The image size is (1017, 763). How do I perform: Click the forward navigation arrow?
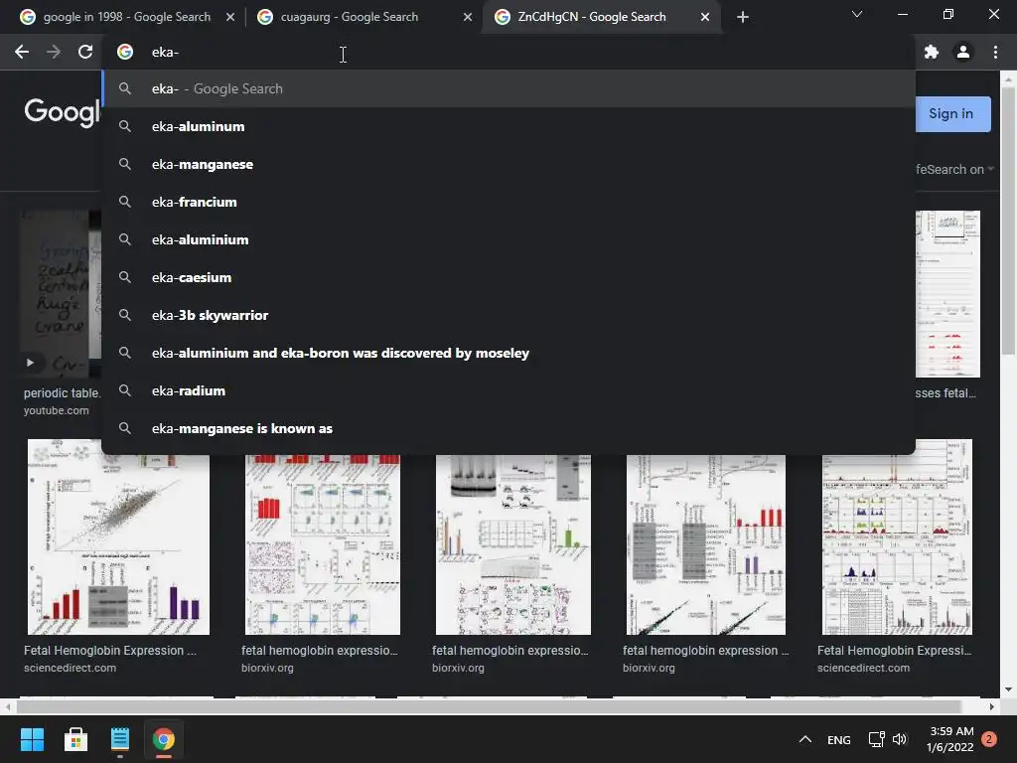pyautogui.click(x=54, y=52)
